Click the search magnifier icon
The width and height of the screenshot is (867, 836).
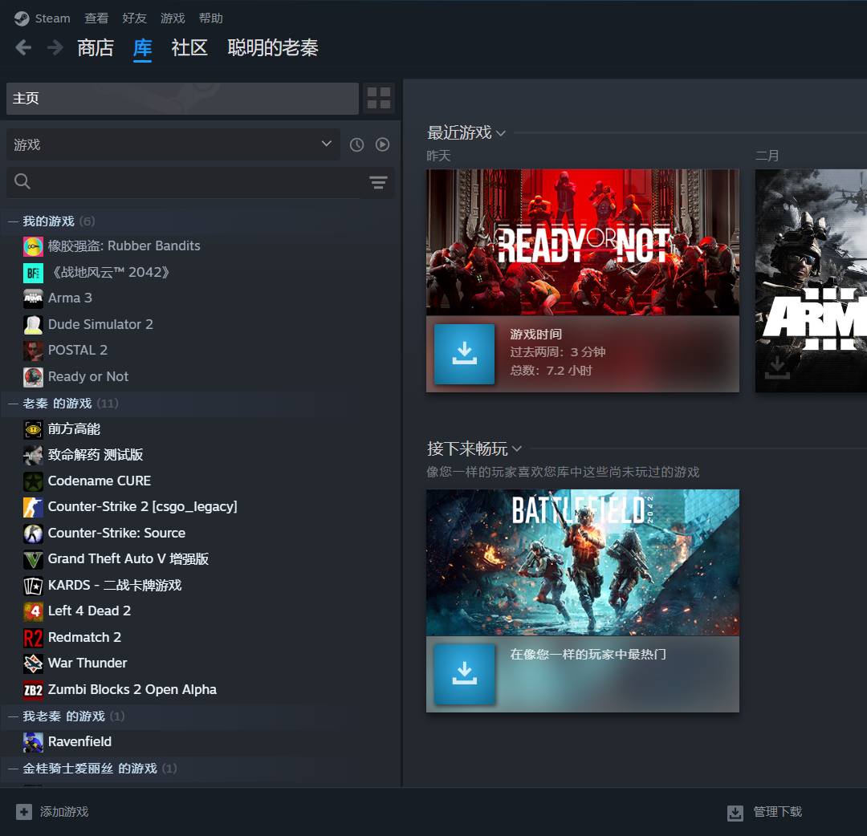pos(22,181)
